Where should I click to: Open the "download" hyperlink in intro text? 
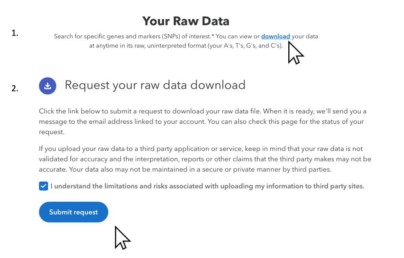point(275,36)
